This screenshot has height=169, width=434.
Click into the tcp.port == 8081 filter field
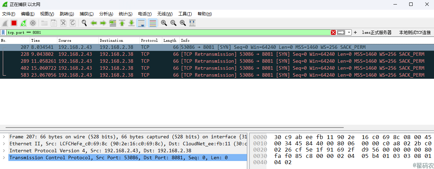(168, 32)
